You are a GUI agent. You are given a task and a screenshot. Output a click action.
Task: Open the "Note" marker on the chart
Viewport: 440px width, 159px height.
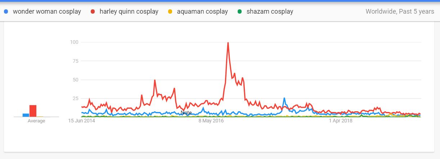[186, 113]
